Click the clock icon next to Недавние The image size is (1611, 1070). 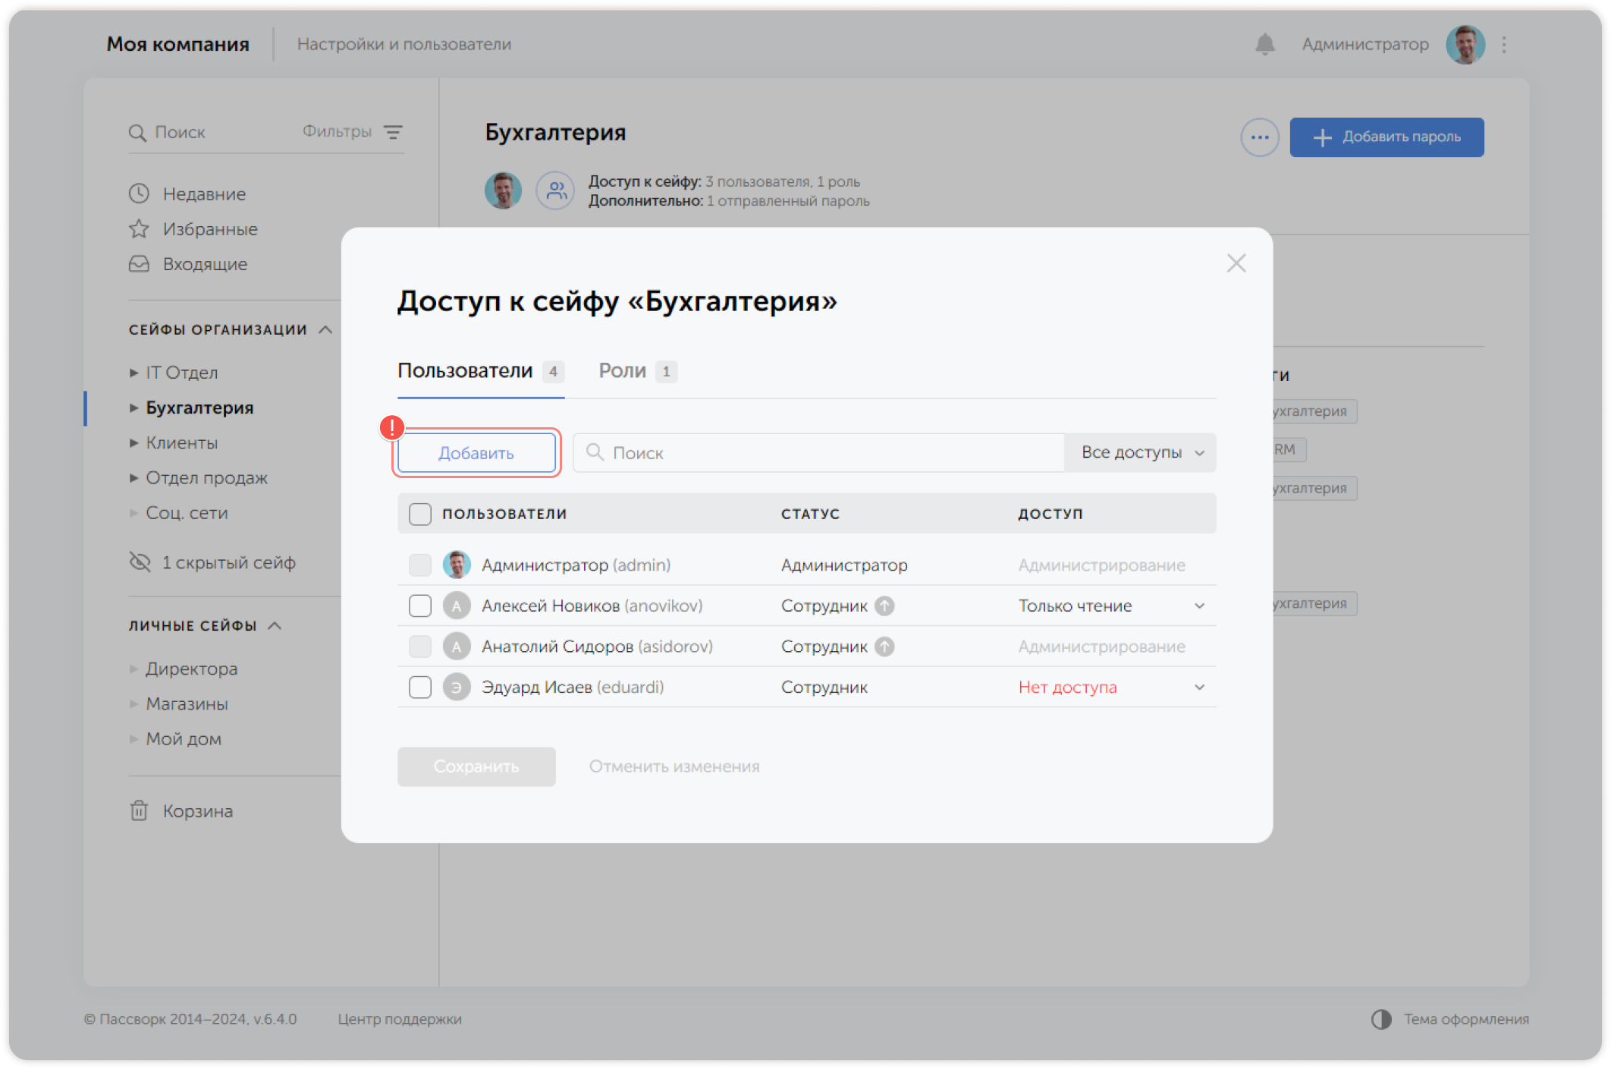point(139,194)
